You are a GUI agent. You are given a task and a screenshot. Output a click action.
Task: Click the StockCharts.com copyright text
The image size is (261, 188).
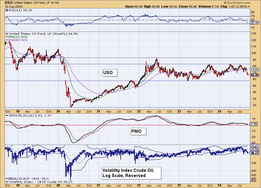237,3
